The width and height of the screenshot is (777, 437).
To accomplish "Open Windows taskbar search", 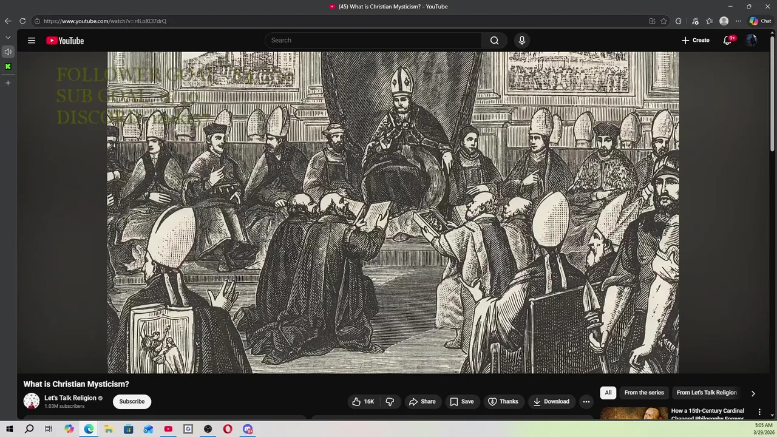I will [x=29, y=429].
